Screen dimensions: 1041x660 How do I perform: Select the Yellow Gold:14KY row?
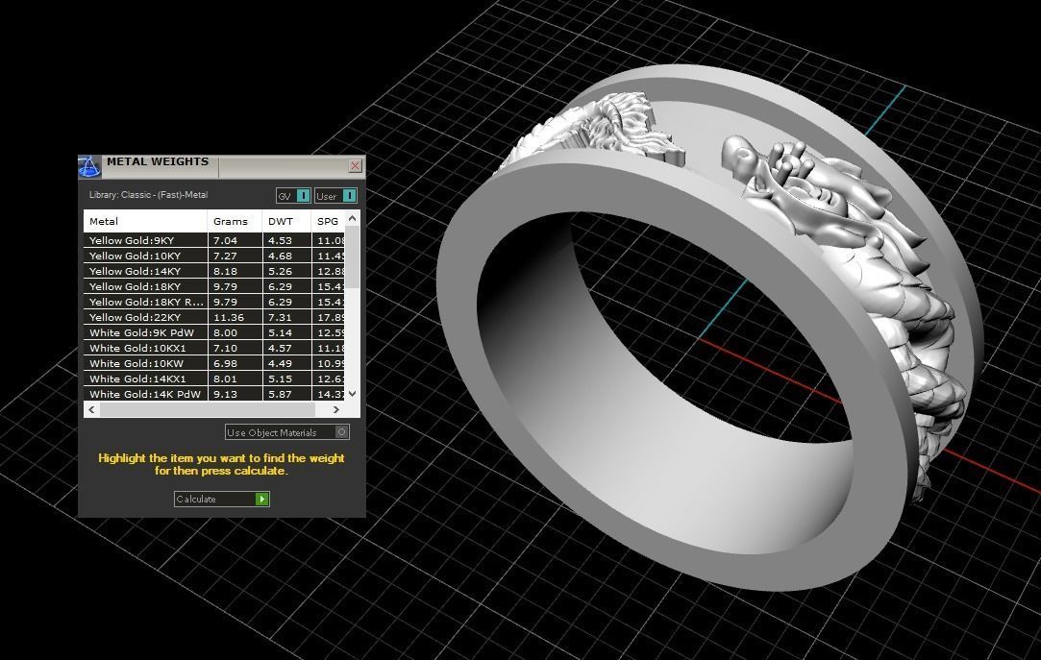coord(213,271)
